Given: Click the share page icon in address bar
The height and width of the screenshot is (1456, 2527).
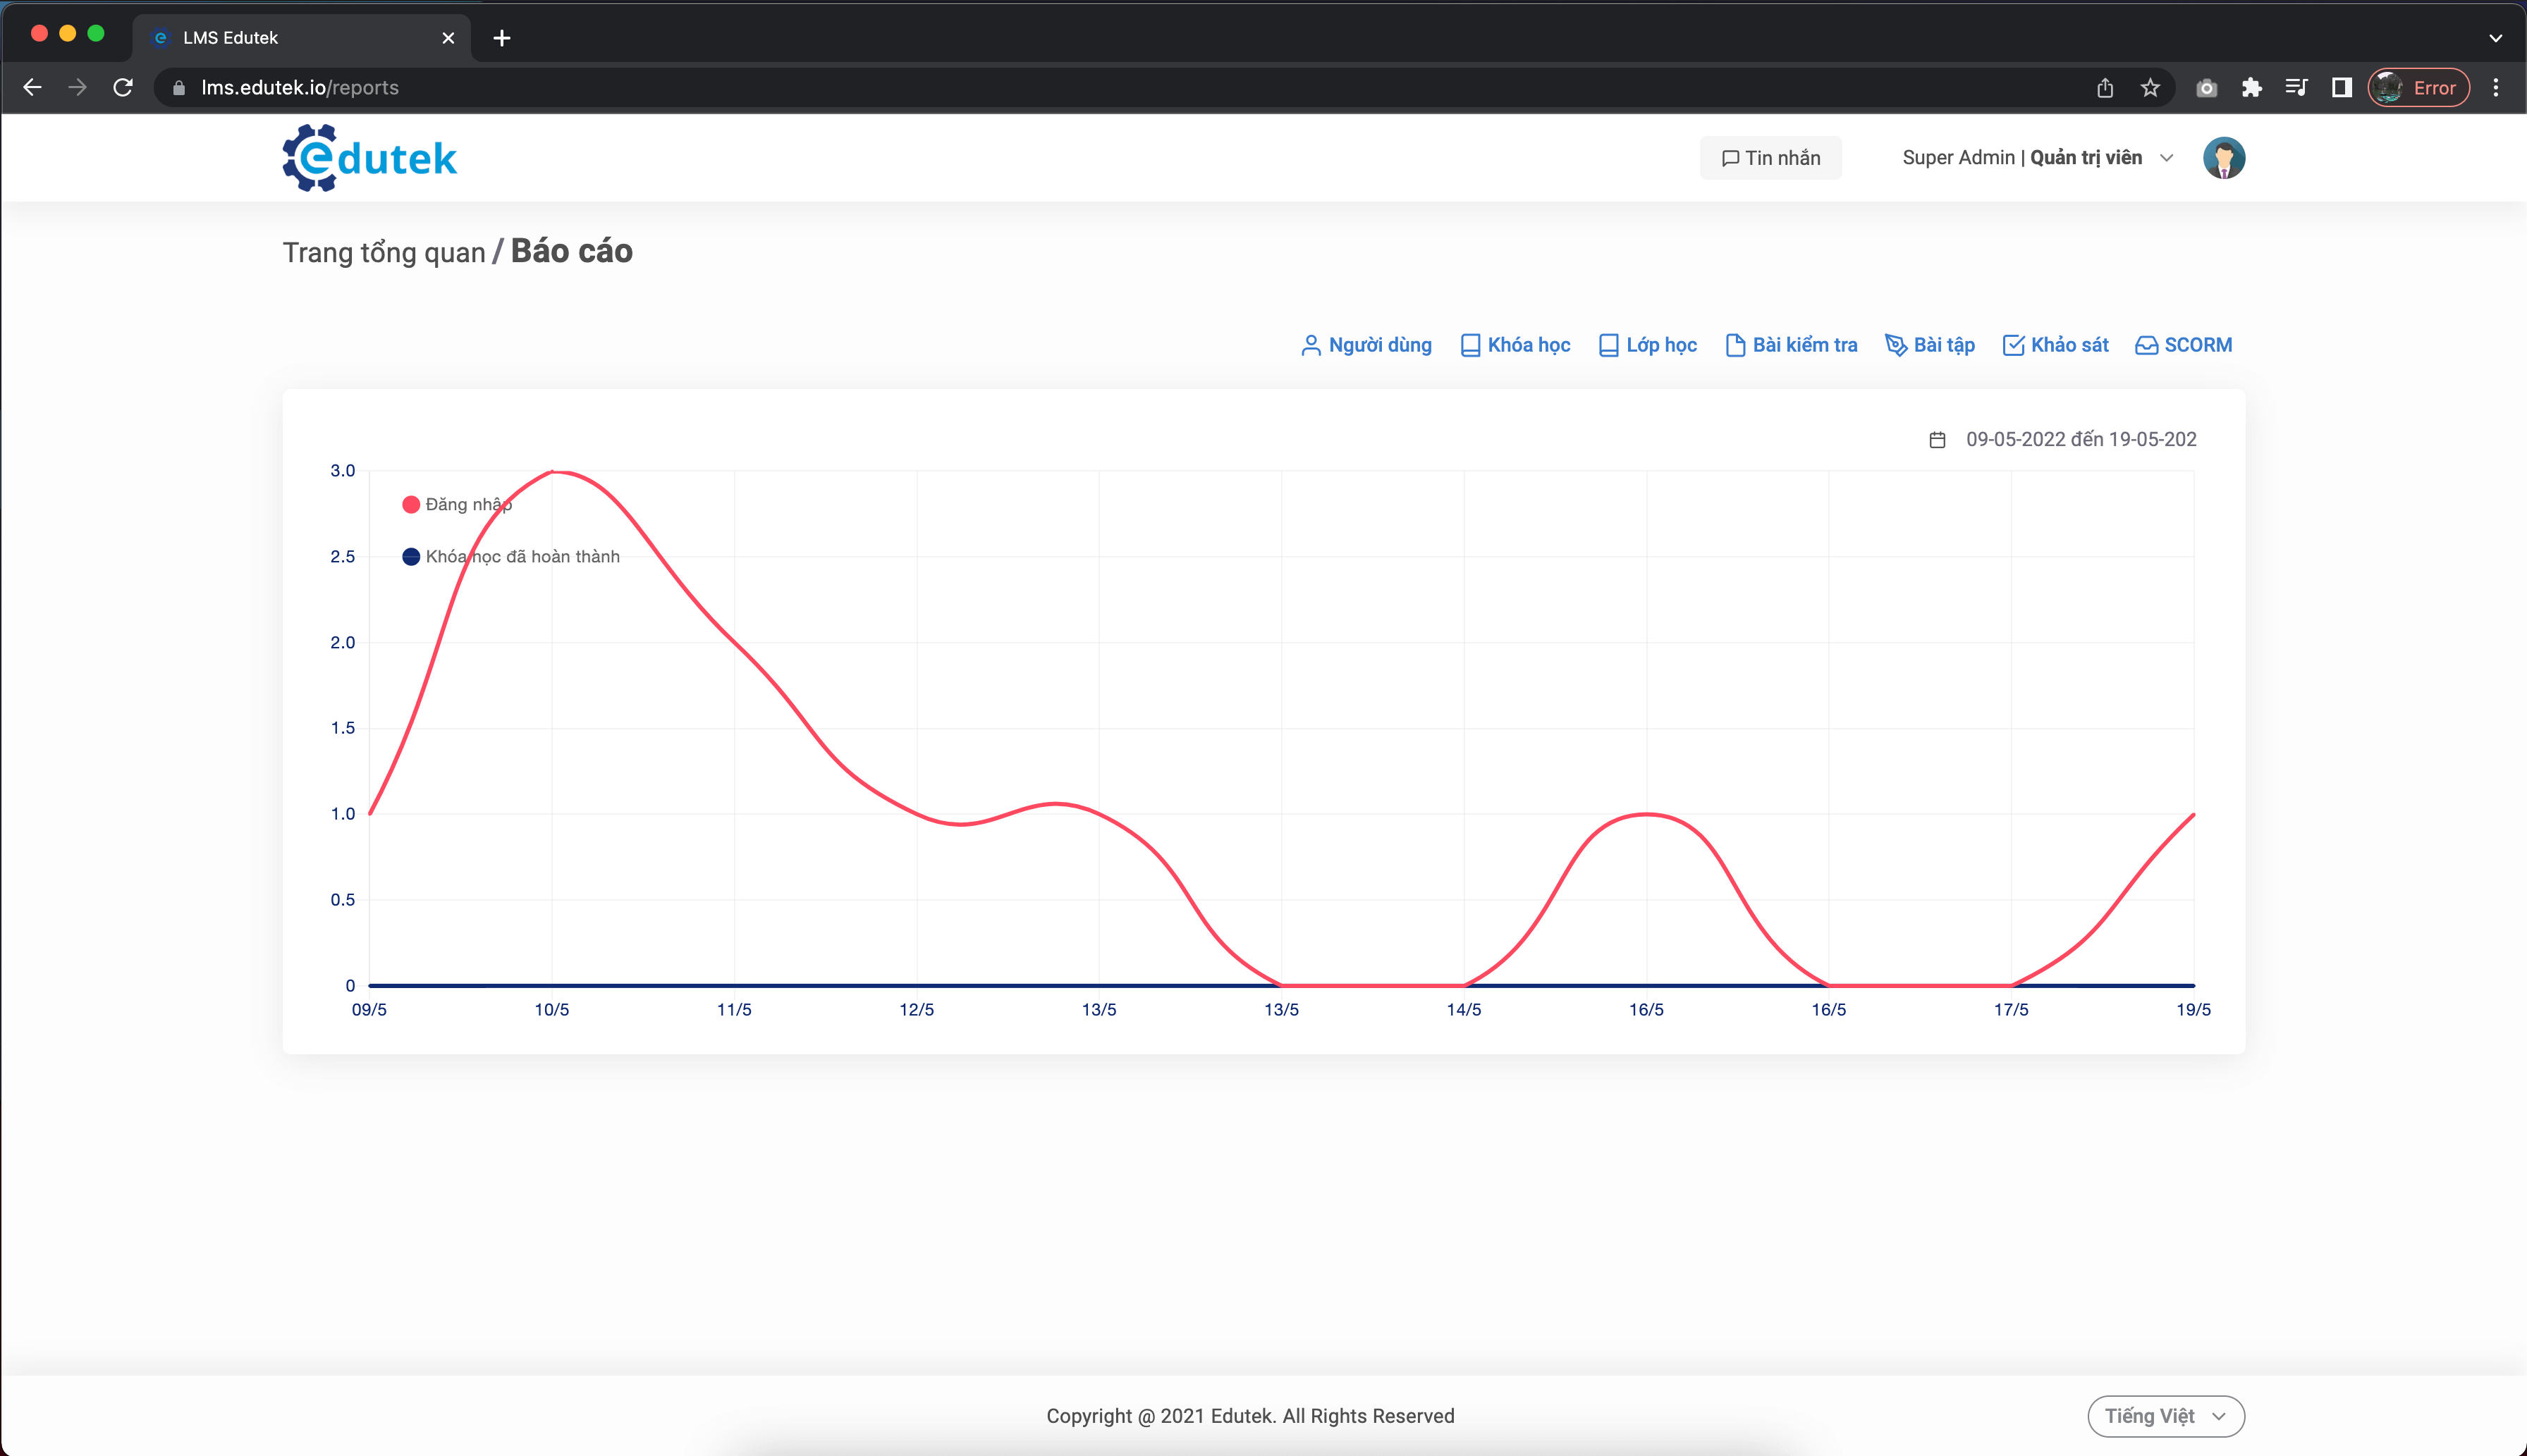Looking at the screenshot, I should 2105,88.
